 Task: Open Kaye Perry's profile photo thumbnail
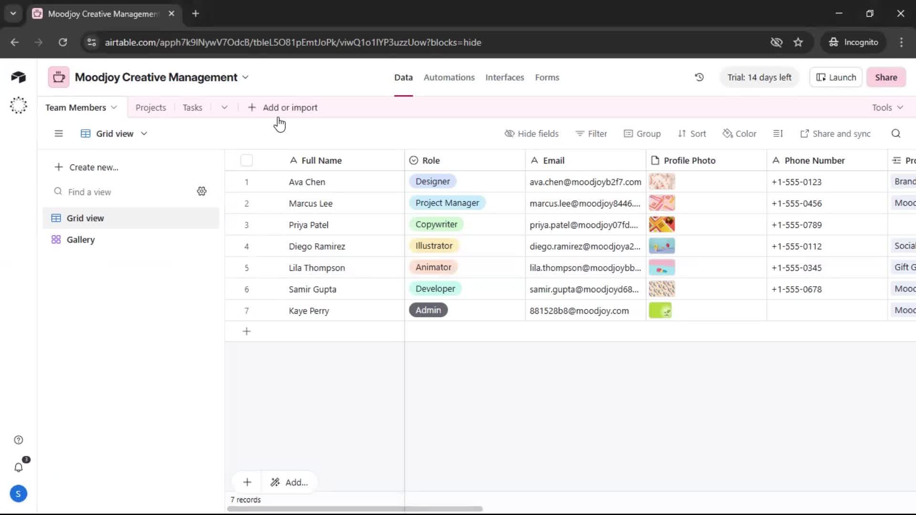[x=660, y=310]
